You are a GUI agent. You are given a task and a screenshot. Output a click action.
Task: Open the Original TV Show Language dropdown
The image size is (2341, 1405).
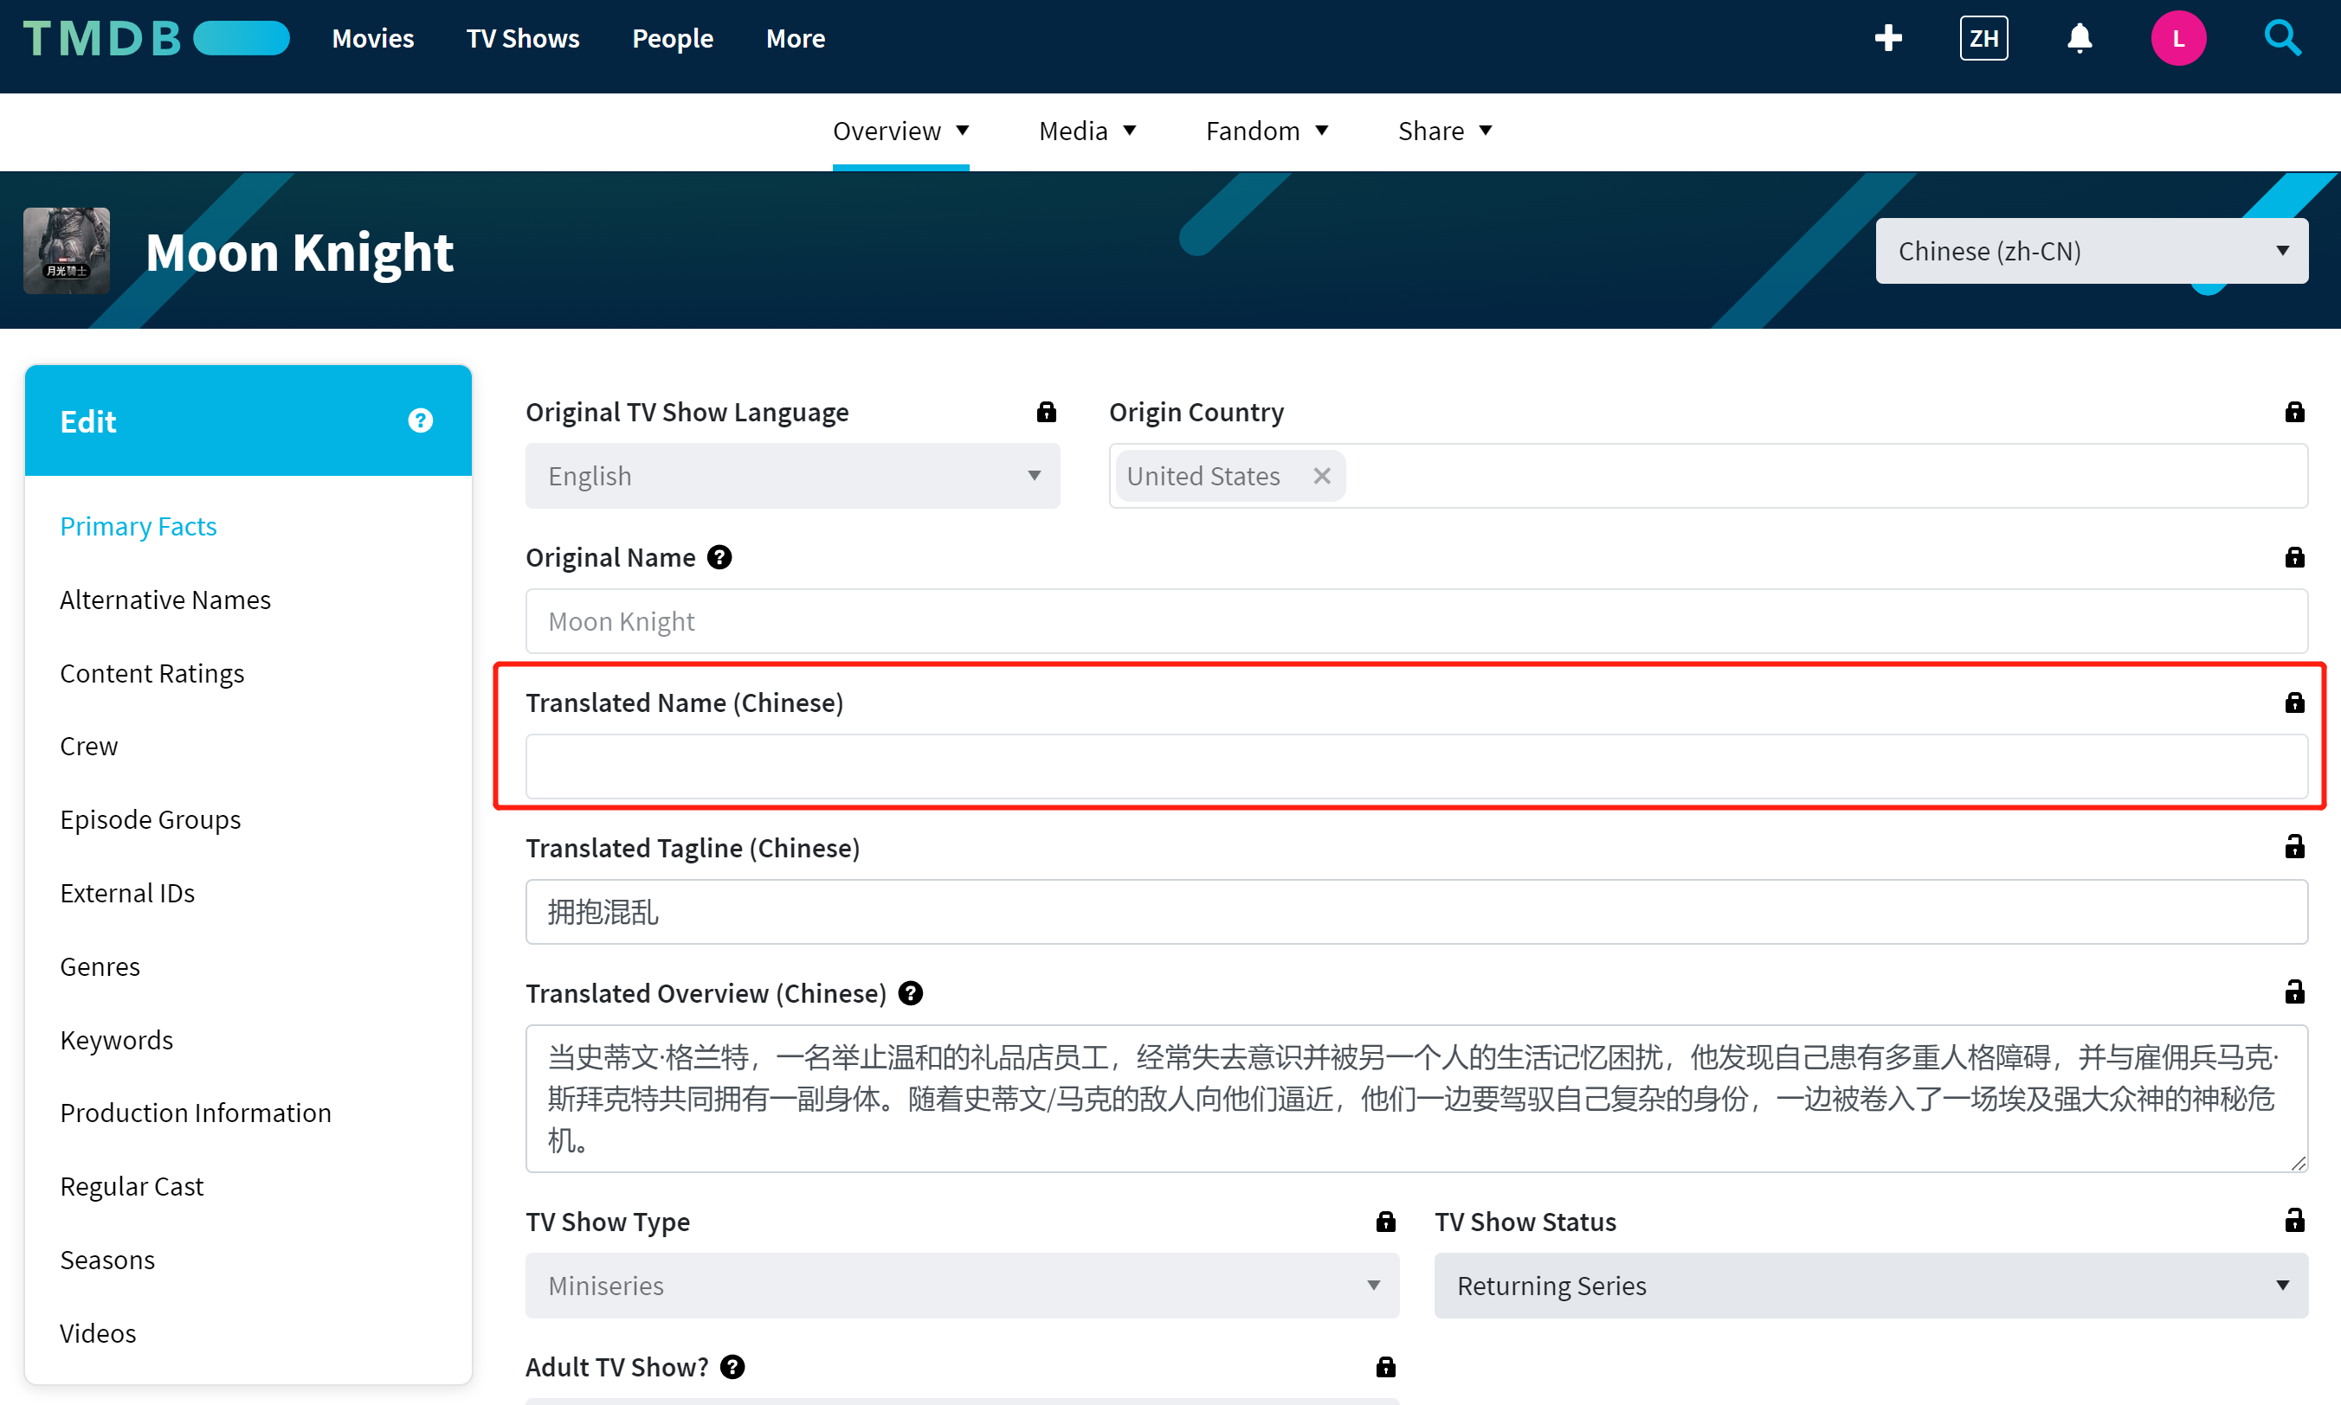point(792,476)
